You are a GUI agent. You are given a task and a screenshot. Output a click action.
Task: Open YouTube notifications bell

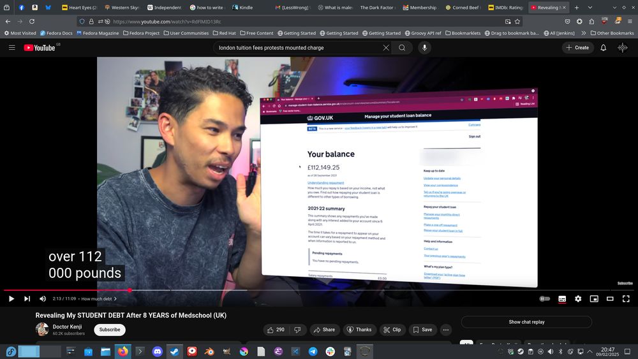pos(604,48)
